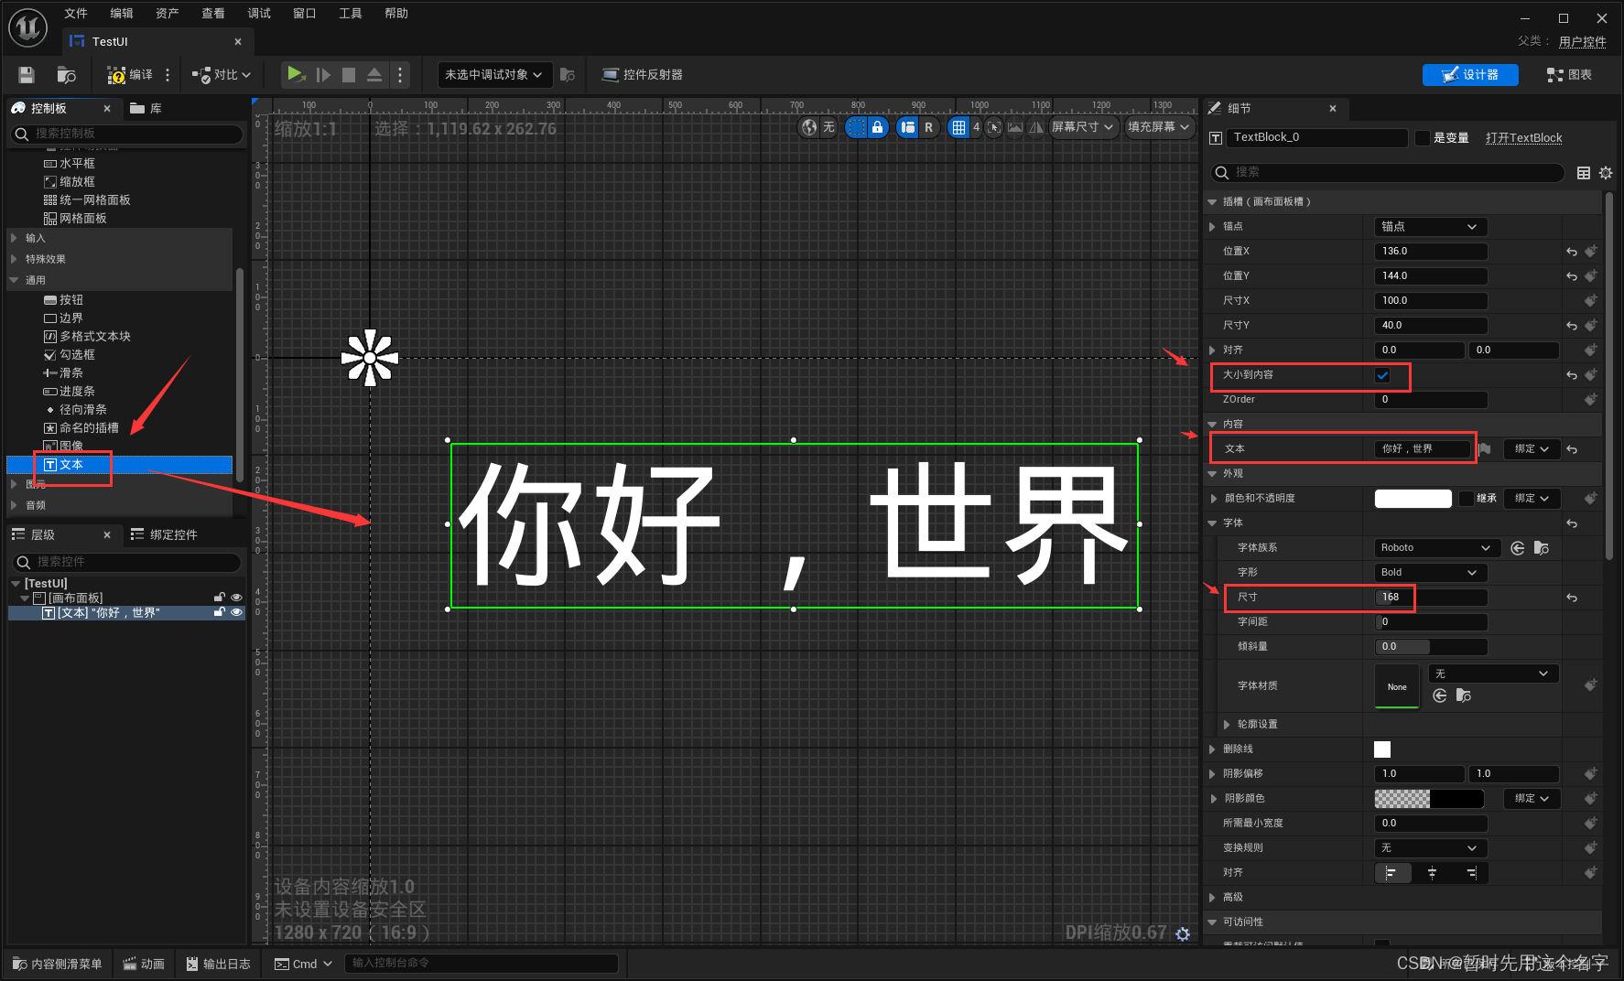Open the Anchors (锚点) dropdown
This screenshot has height=981, width=1624.
[x=1431, y=227]
